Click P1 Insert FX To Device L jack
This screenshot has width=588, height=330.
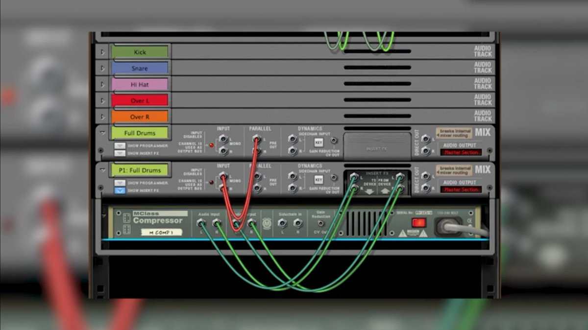pyautogui.click(x=354, y=176)
